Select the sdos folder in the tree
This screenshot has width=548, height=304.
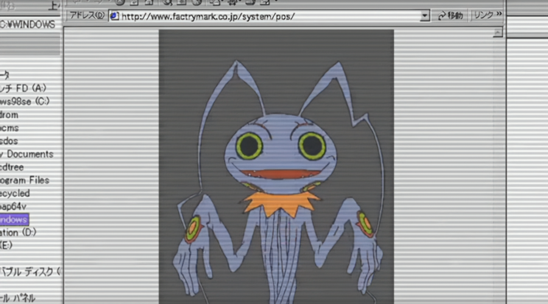tap(9, 141)
